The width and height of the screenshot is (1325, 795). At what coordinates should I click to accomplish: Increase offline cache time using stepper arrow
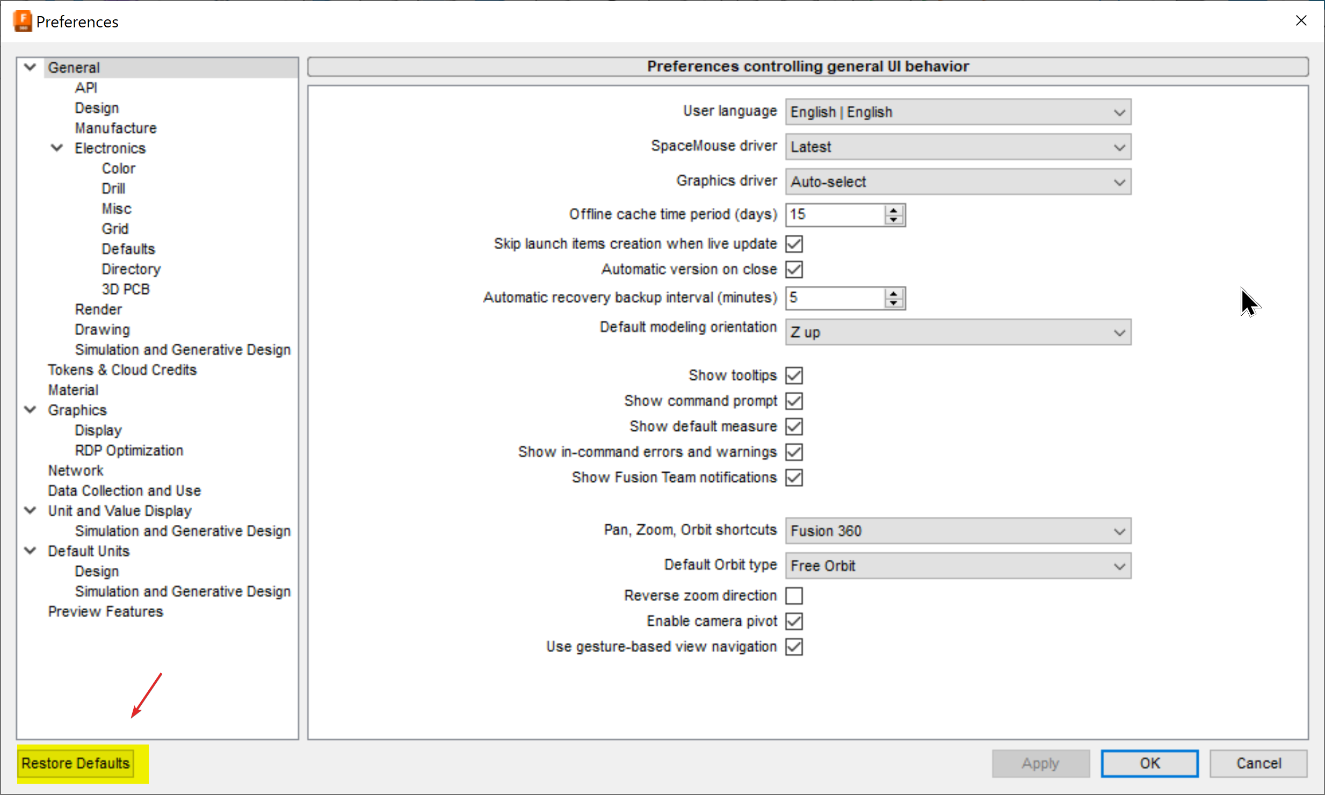893,210
